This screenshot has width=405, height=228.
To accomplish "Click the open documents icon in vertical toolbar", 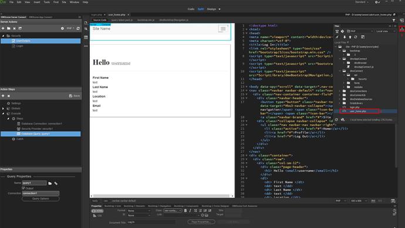I will 86,22.
